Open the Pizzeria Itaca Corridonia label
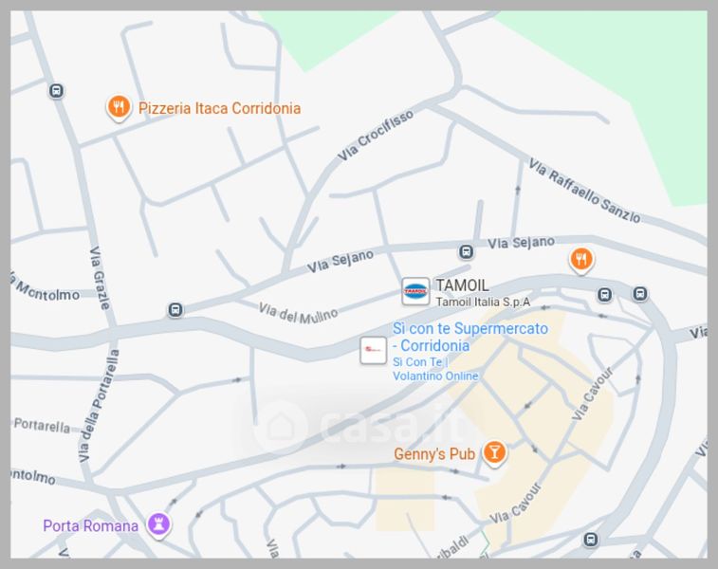This screenshot has height=569, width=718. (x=219, y=108)
